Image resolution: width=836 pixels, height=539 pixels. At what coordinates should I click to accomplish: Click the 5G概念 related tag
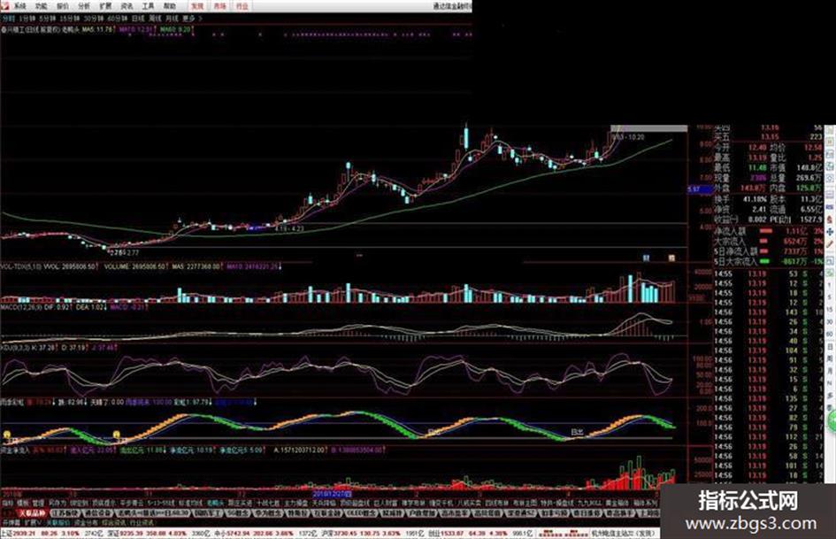point(237,513)
